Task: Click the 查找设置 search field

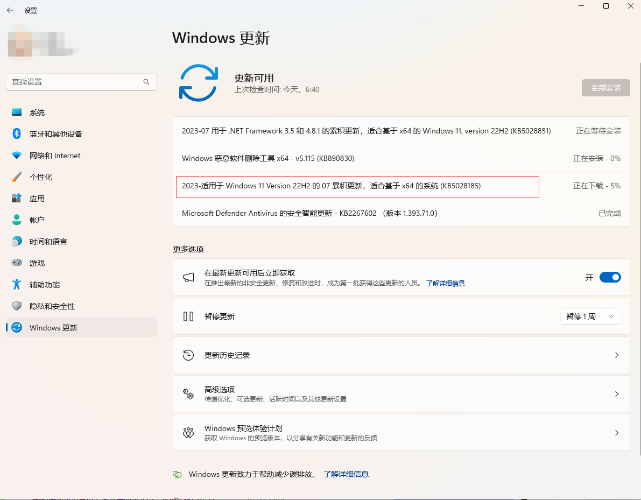Action: coord(75,82)
